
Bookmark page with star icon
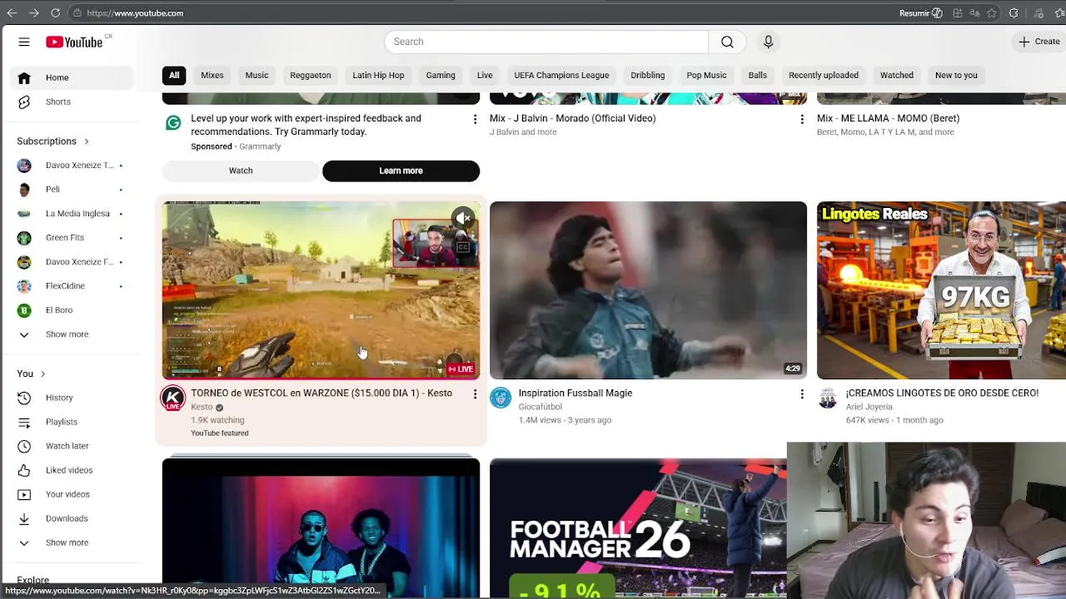click(992, 13)
